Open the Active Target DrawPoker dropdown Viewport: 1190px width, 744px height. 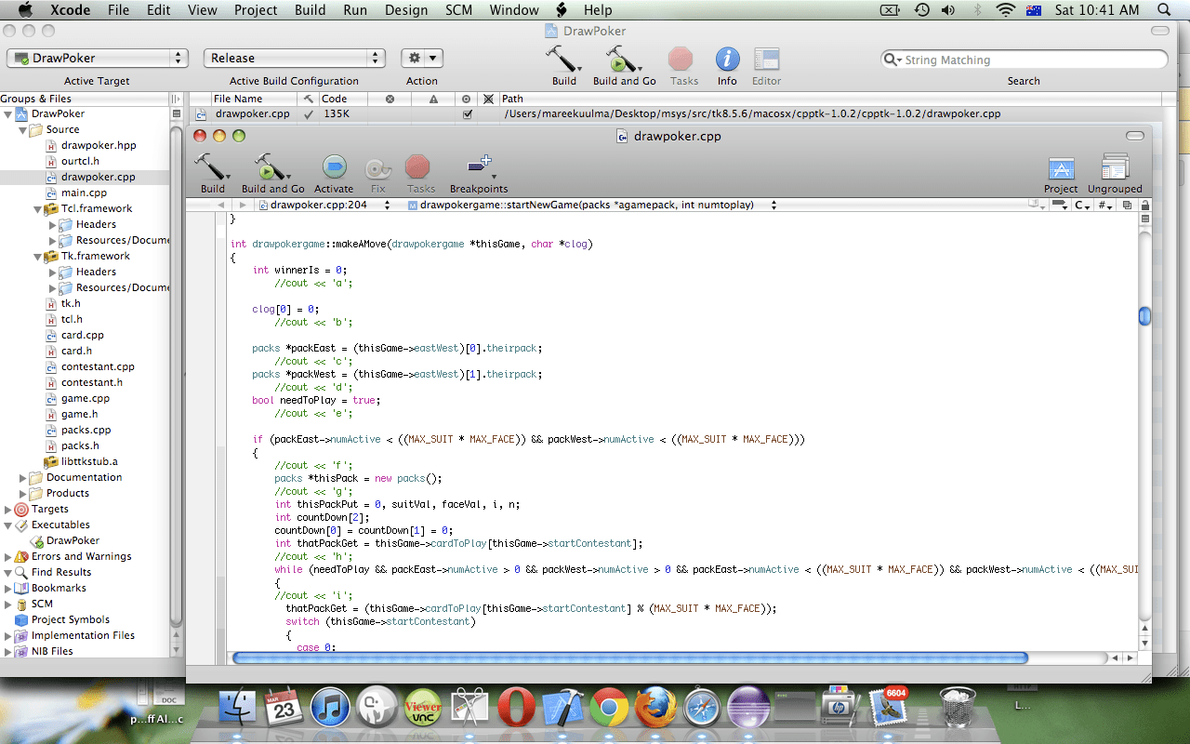[x=98, y=58]
